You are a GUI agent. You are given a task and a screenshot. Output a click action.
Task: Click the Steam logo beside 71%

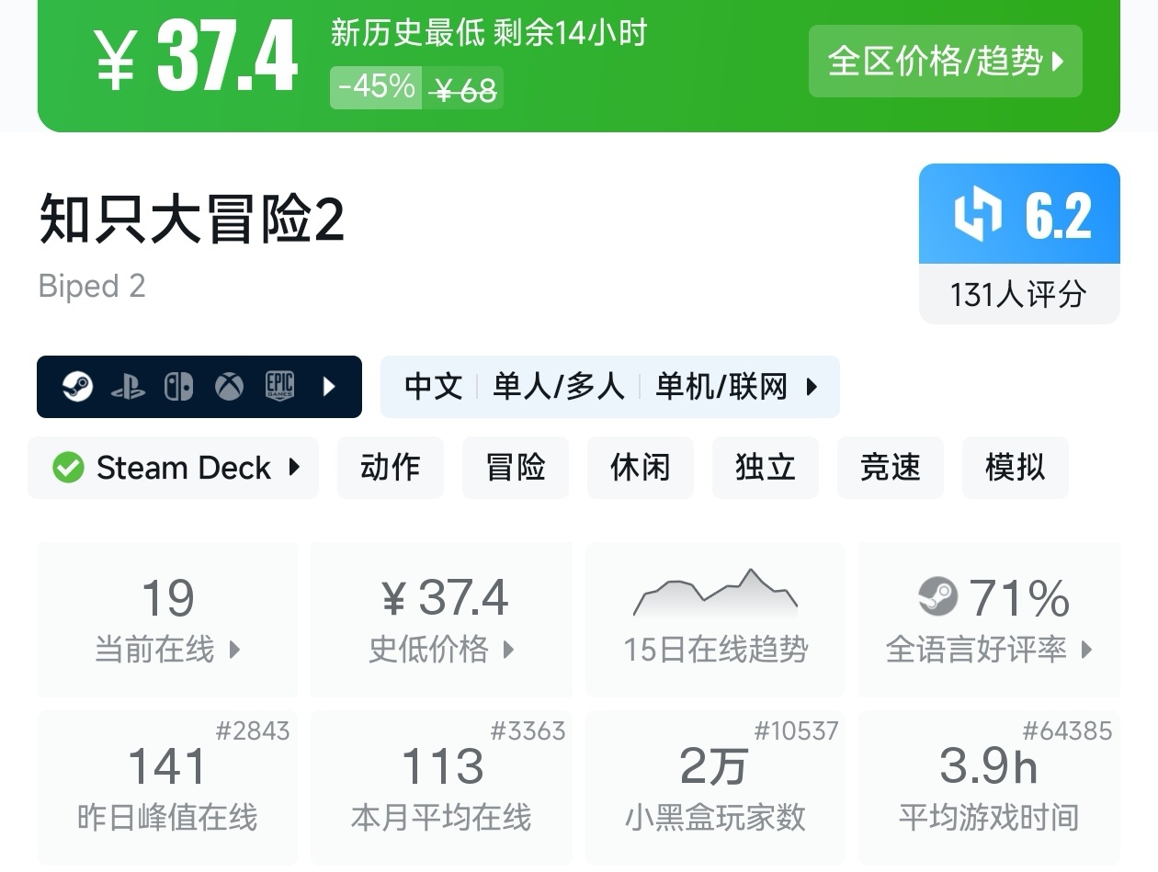click(x=937, y=597)
